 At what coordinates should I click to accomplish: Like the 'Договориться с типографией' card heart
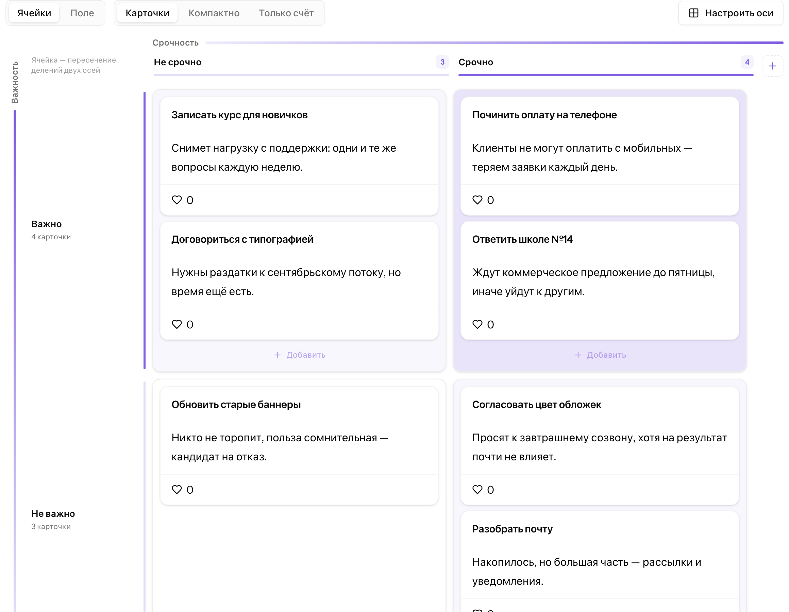177,324
